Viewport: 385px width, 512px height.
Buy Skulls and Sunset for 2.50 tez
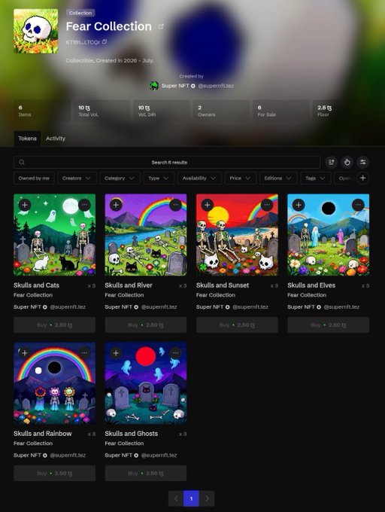tap(237, 325)
